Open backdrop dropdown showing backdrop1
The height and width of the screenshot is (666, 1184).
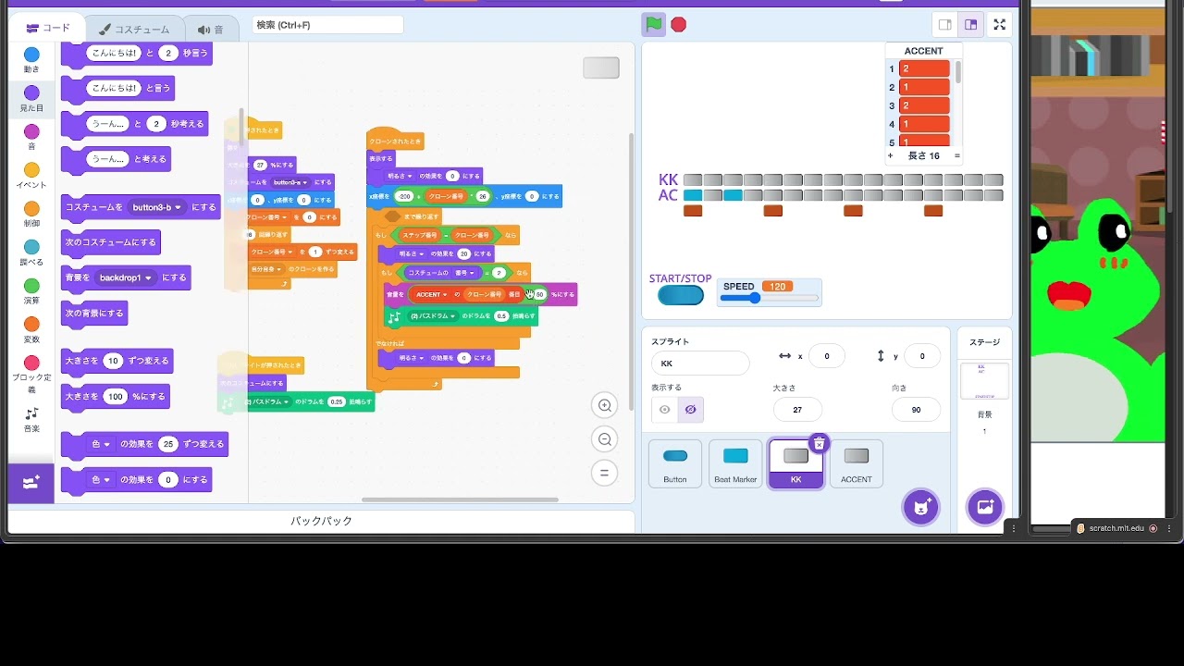point(125,277)
